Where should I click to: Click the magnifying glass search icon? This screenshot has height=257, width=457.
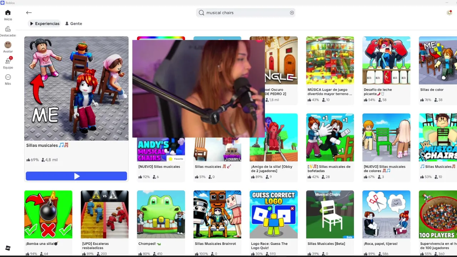pyautogui.click(x=201, y=12)
